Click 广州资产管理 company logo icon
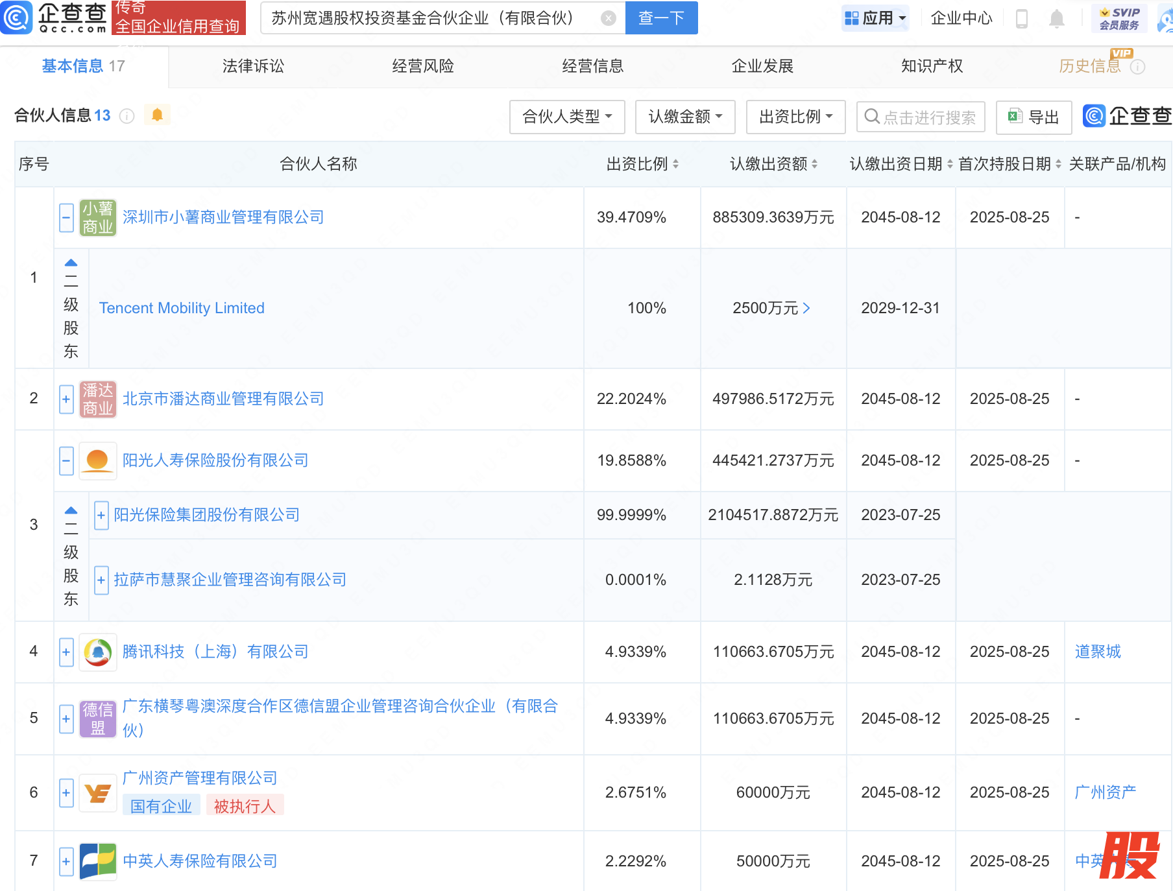Image resolution: width=1173 pixels, height=891 pixels. [x=97, y=792]
